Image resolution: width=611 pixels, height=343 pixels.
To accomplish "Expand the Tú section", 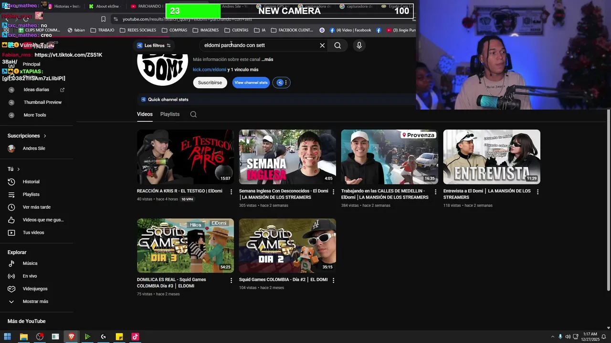I will tap(13, 169).
